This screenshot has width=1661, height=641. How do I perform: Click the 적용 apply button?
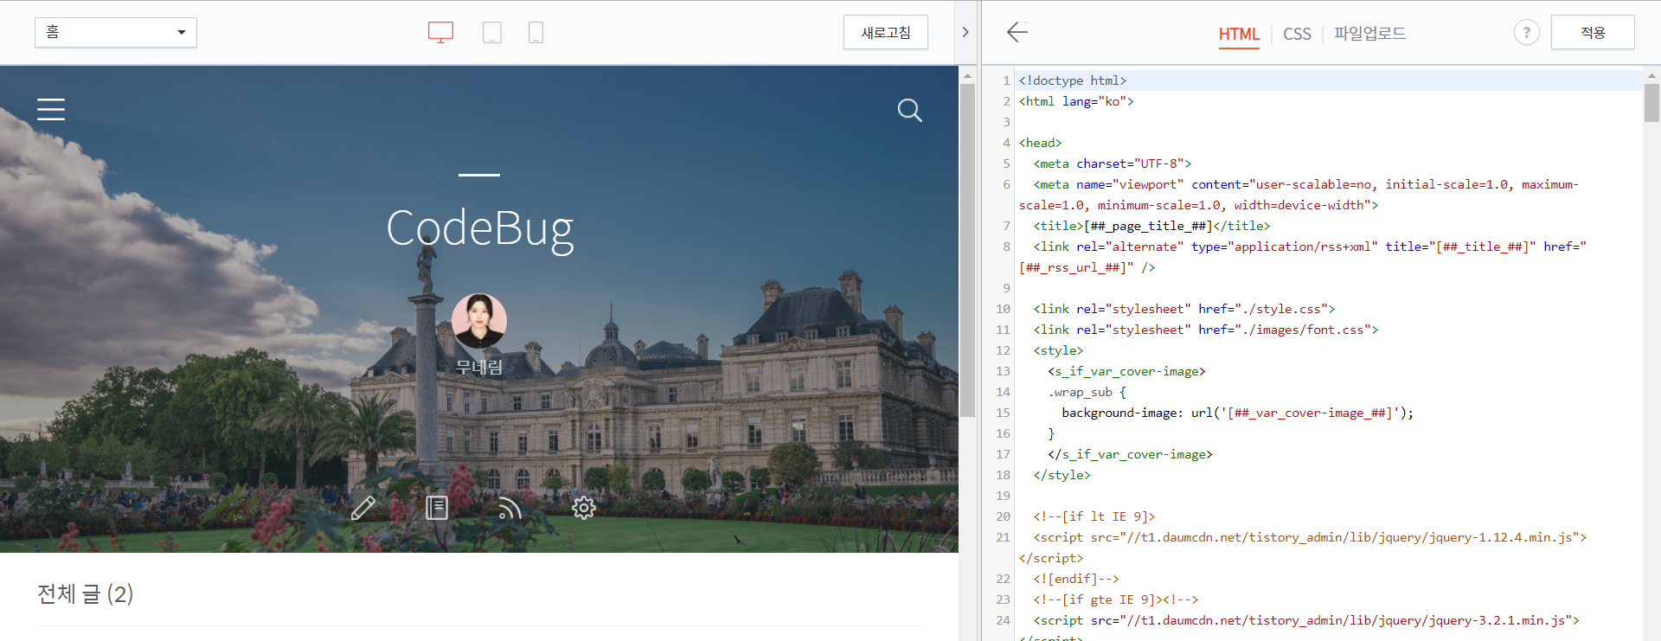pyautogui.click(x=1593, y=32)
